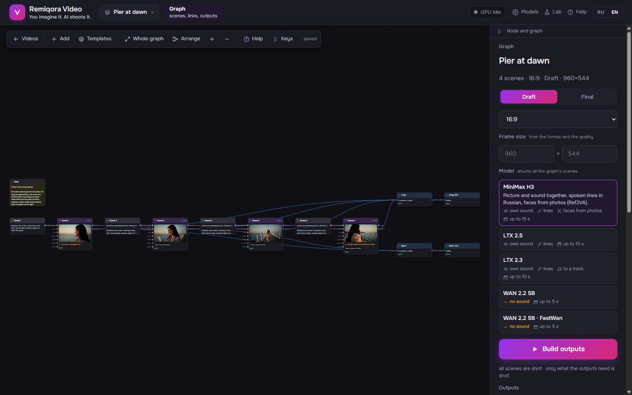
Task: Choose the MiniMax H3 model
Action: (558, 203)
